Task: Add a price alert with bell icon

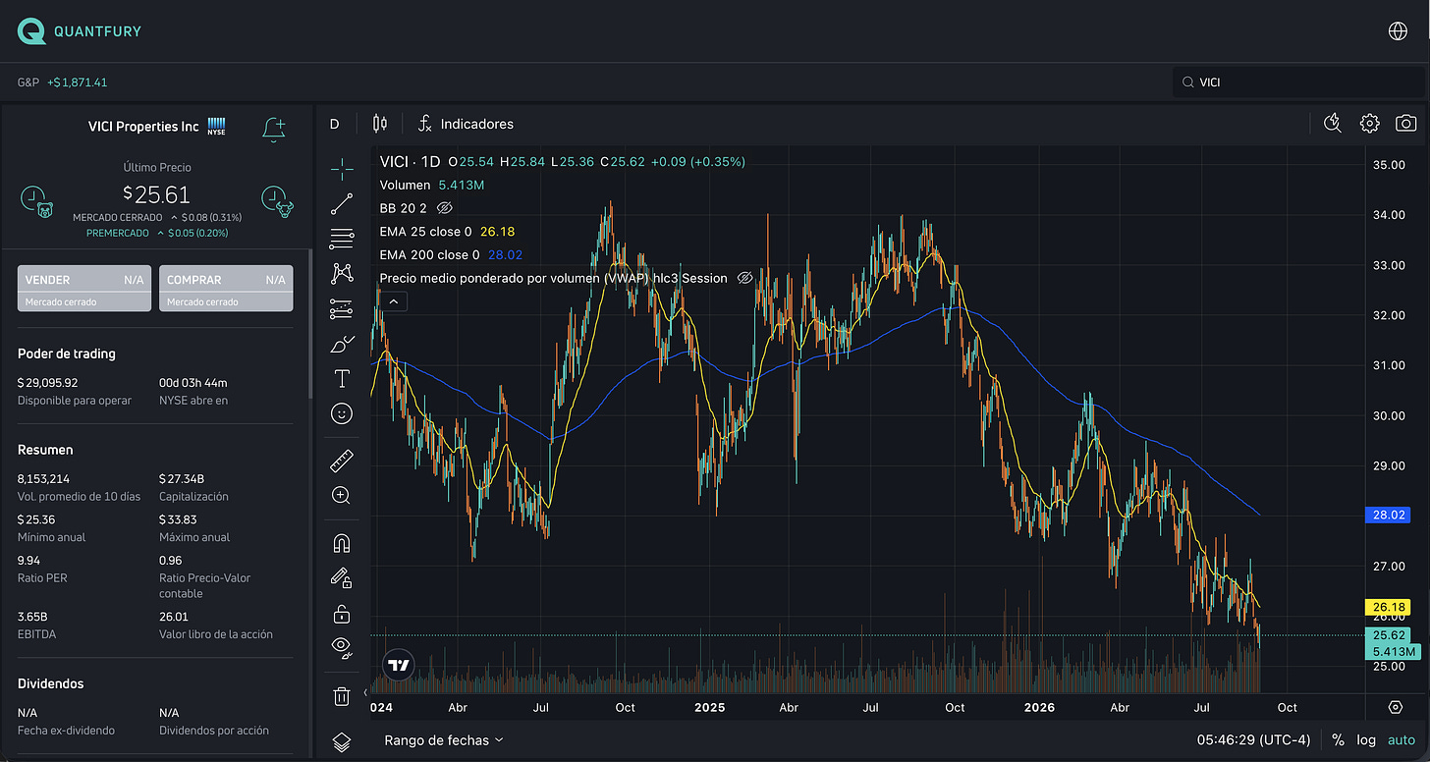Action: pyautogui.click(x=274, y=128)
